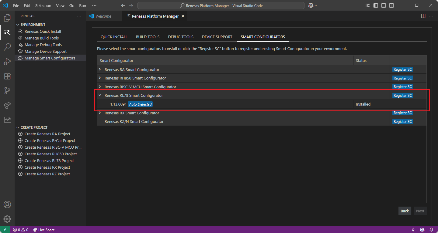The width and height of the screenshot is (438, 233).
Task: Switch to the DEVICE SUPPORT tab
Action: (x=217, y=37)
